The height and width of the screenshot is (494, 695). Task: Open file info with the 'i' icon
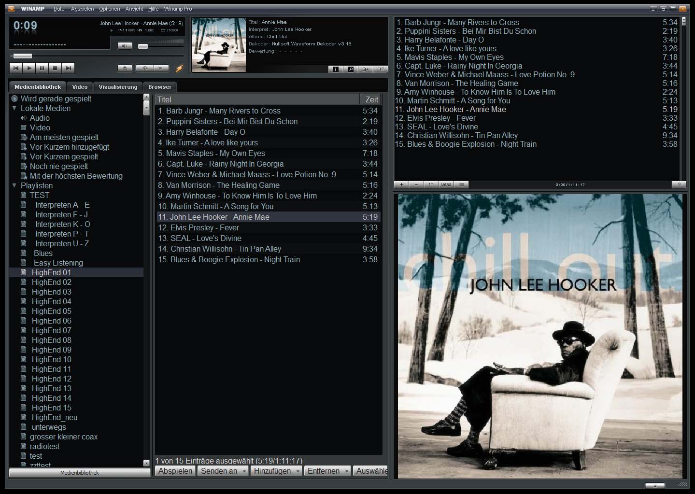336,69
